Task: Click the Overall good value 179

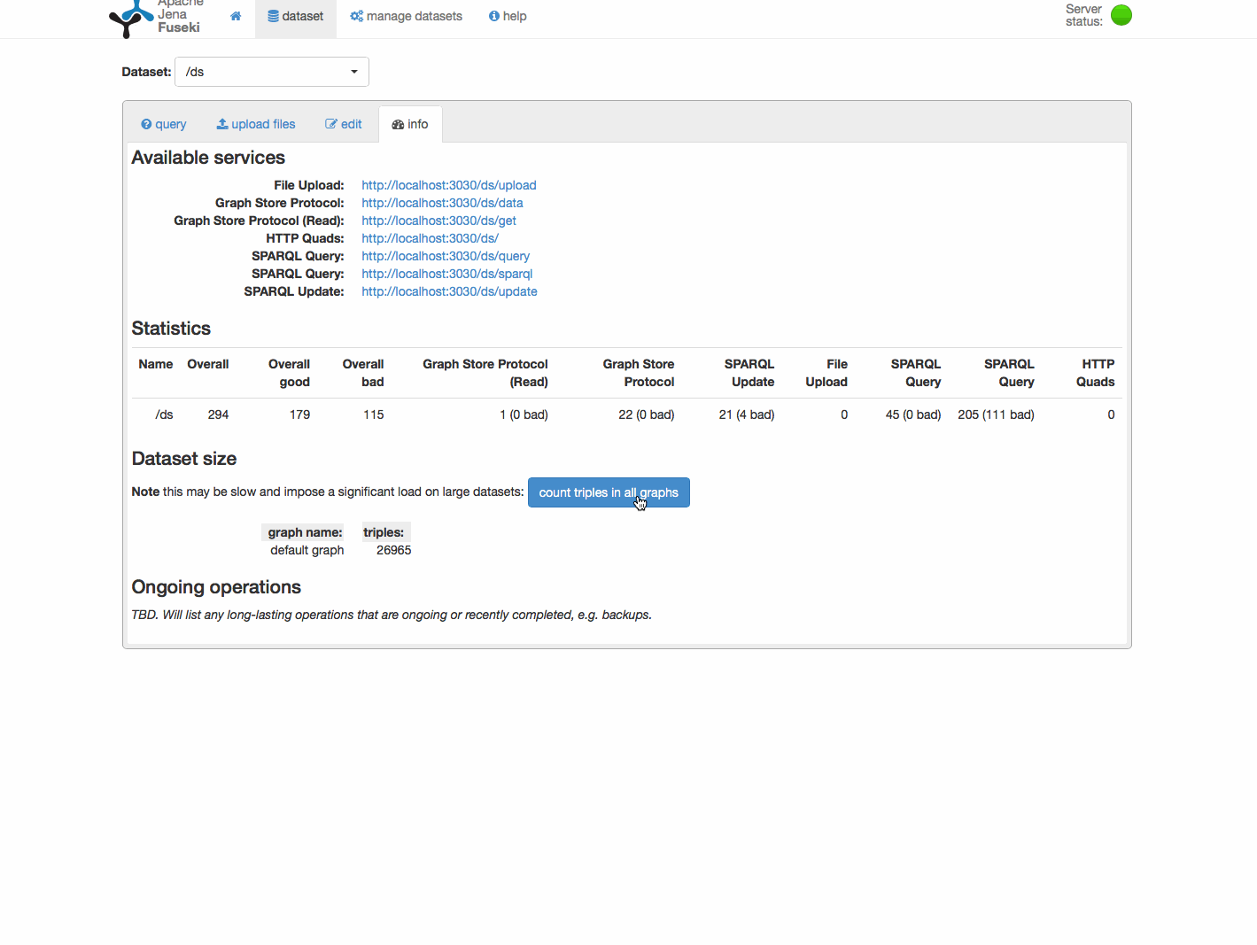Action: (x=299, y=414)
